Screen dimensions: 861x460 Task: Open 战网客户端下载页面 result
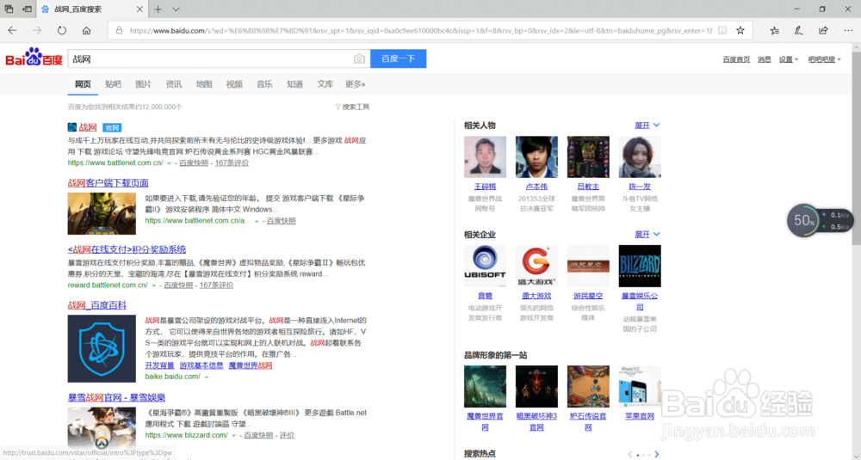coord(108,182)
